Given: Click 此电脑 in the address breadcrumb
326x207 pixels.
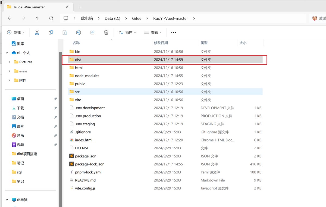Looking at the screenshot, I should tap(87, 18).
